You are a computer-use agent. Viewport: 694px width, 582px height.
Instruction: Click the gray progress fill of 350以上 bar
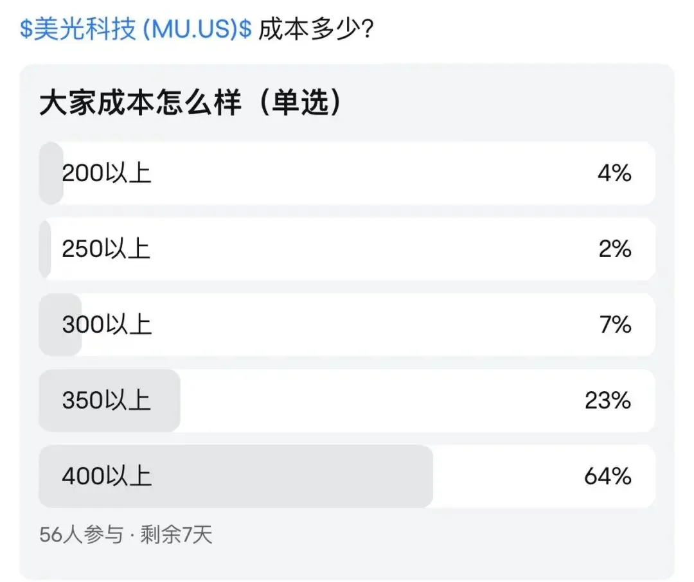165,401
